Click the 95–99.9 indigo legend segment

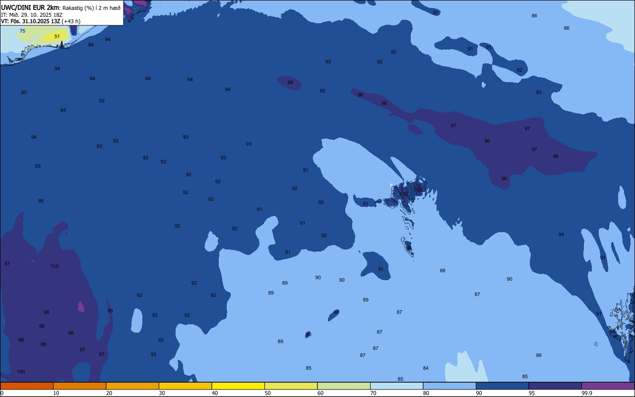[x=555, y=386]
